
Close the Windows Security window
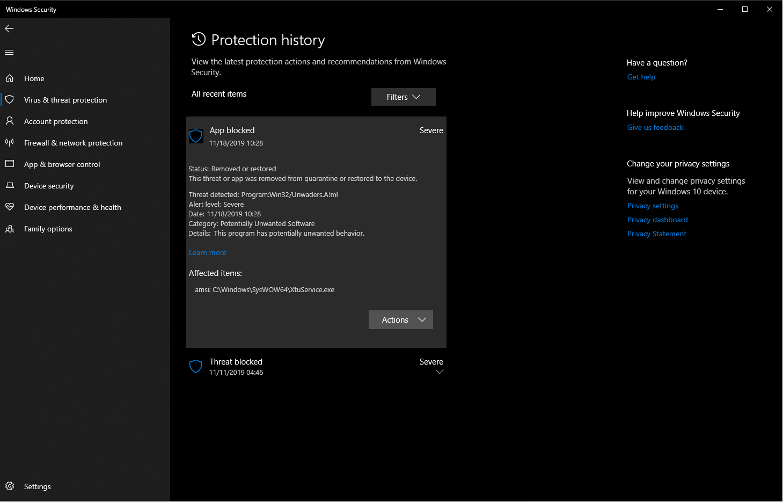(x=770, y=9)
